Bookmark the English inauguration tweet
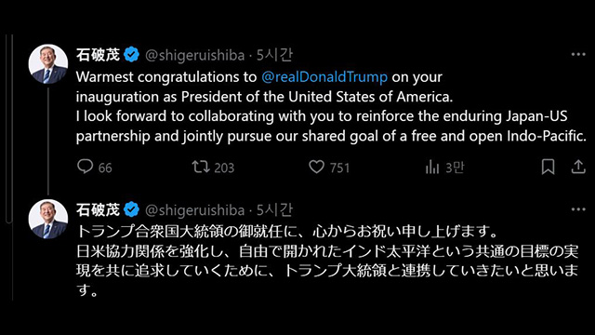 click(548, 167)
